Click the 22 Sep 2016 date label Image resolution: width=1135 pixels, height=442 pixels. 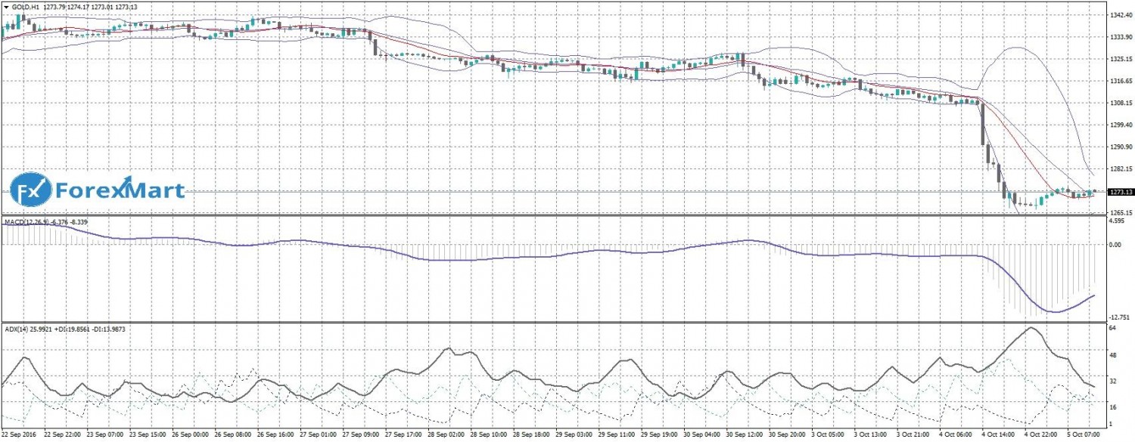(19, 436)
